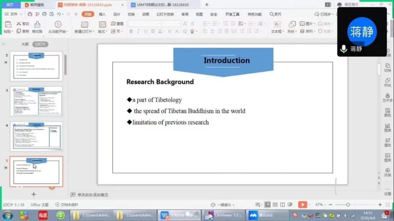Open the 插入 (Insert) ribbon tab
Viewport: 394px width, 221px height.
click(x=102, y=14)
